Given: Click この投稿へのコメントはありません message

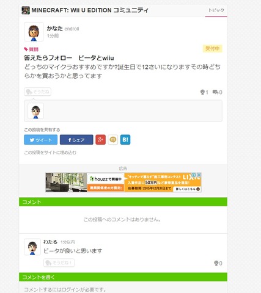Looking at the screenshot, I should pos(122,219).
